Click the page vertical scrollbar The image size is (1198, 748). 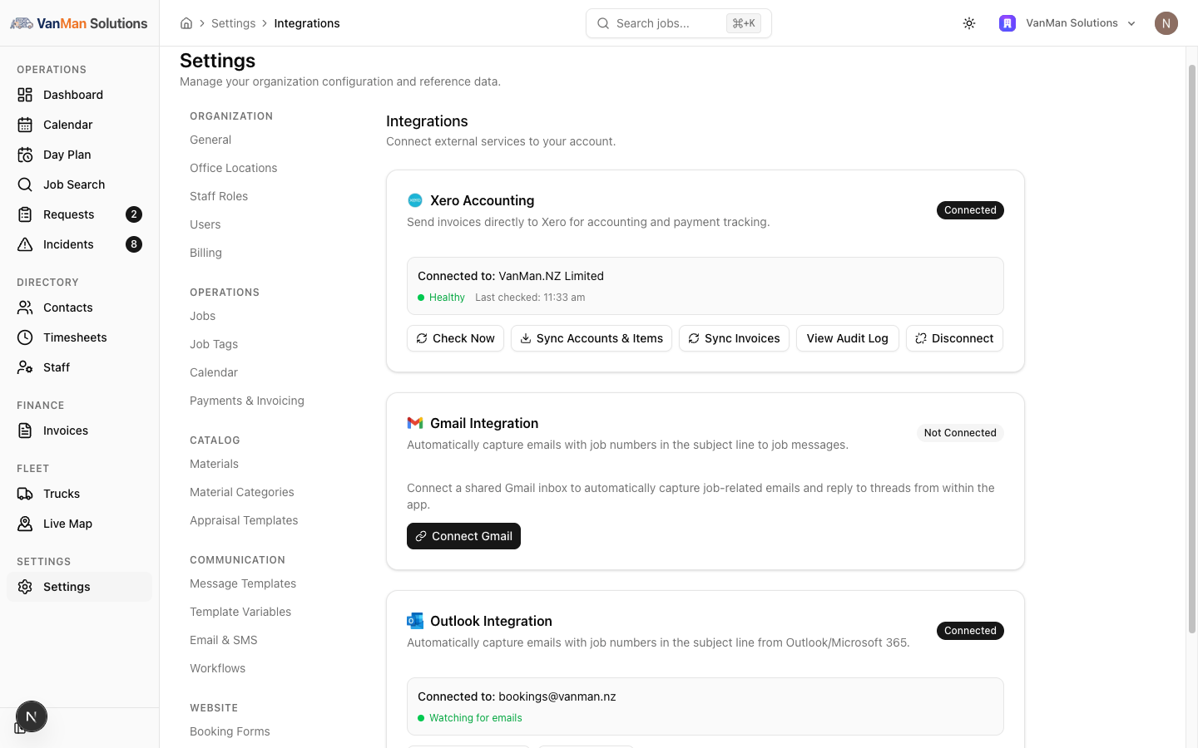pyautogui.click(x=1191, y=349)
